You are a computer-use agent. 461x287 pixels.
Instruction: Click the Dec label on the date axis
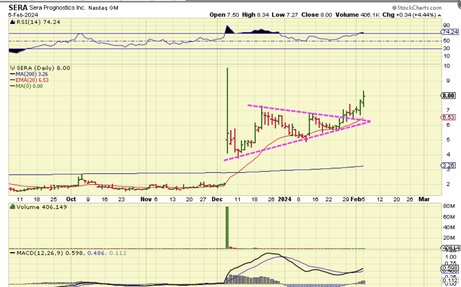(x=218, y=199)
